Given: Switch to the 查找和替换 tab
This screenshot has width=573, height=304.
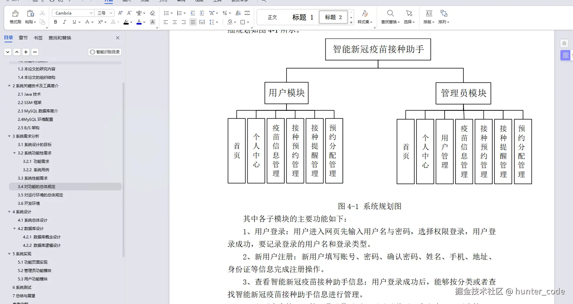Looking at the screenshot, I should [60, 38].
